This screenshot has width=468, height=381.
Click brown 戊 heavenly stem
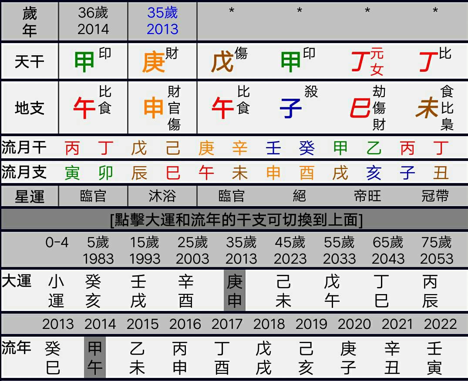[222, 62]
